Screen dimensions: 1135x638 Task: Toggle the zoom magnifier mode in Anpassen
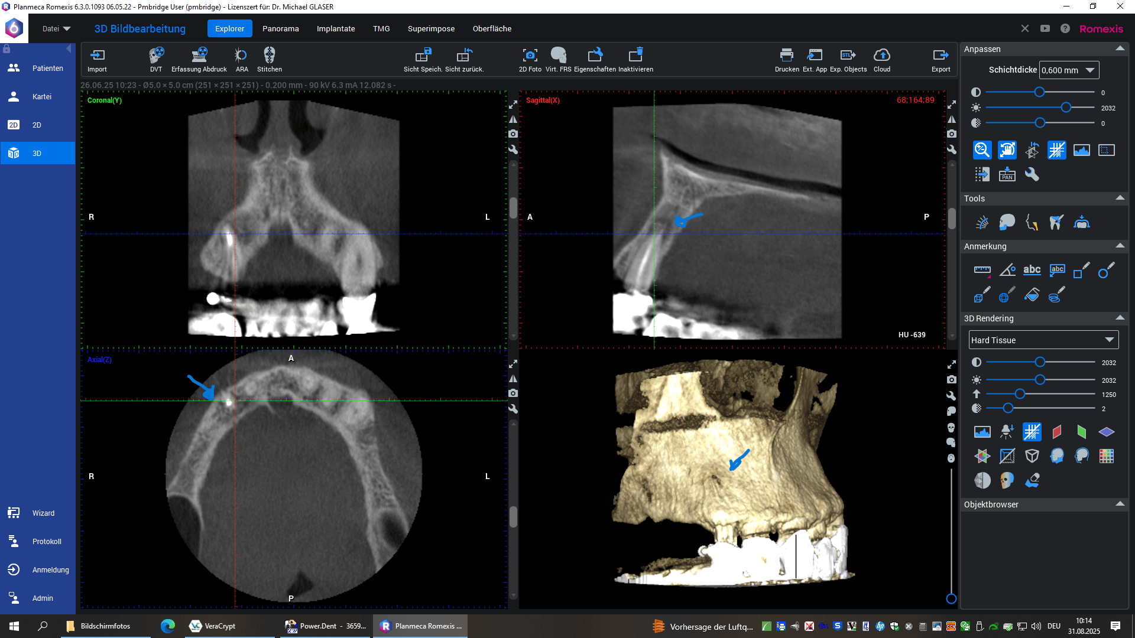(982, 150)
